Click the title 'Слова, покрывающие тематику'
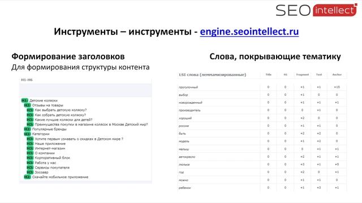Screen dimensions: 362x203 pyautogui.click(x=275, y=56)
